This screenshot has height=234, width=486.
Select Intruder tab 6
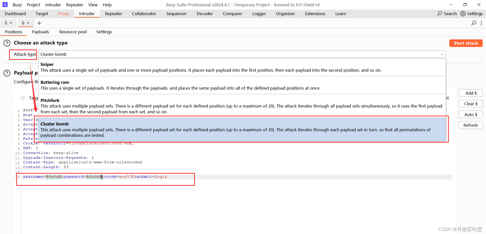coord(23,23)
